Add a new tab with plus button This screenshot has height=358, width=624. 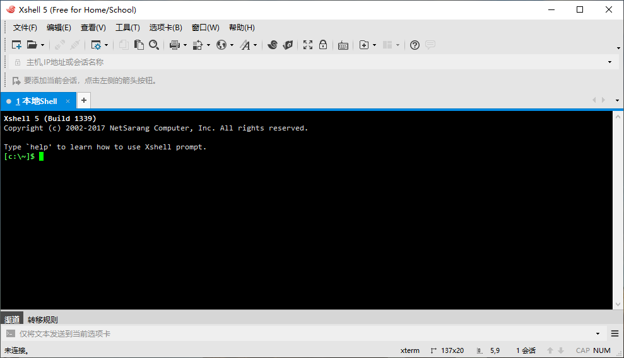tap(83, 100)
